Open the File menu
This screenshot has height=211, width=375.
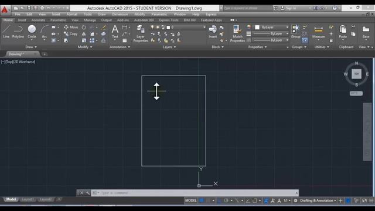click(x=18, y=14)
